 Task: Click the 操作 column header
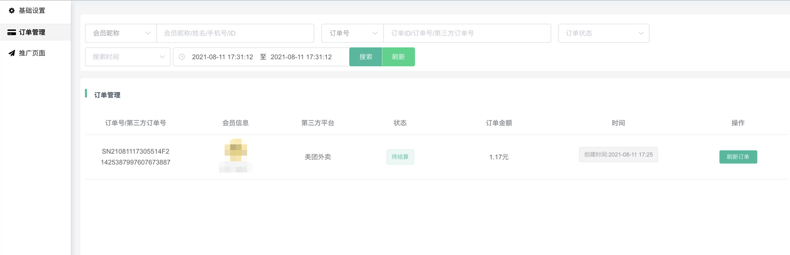click(738, 123)
